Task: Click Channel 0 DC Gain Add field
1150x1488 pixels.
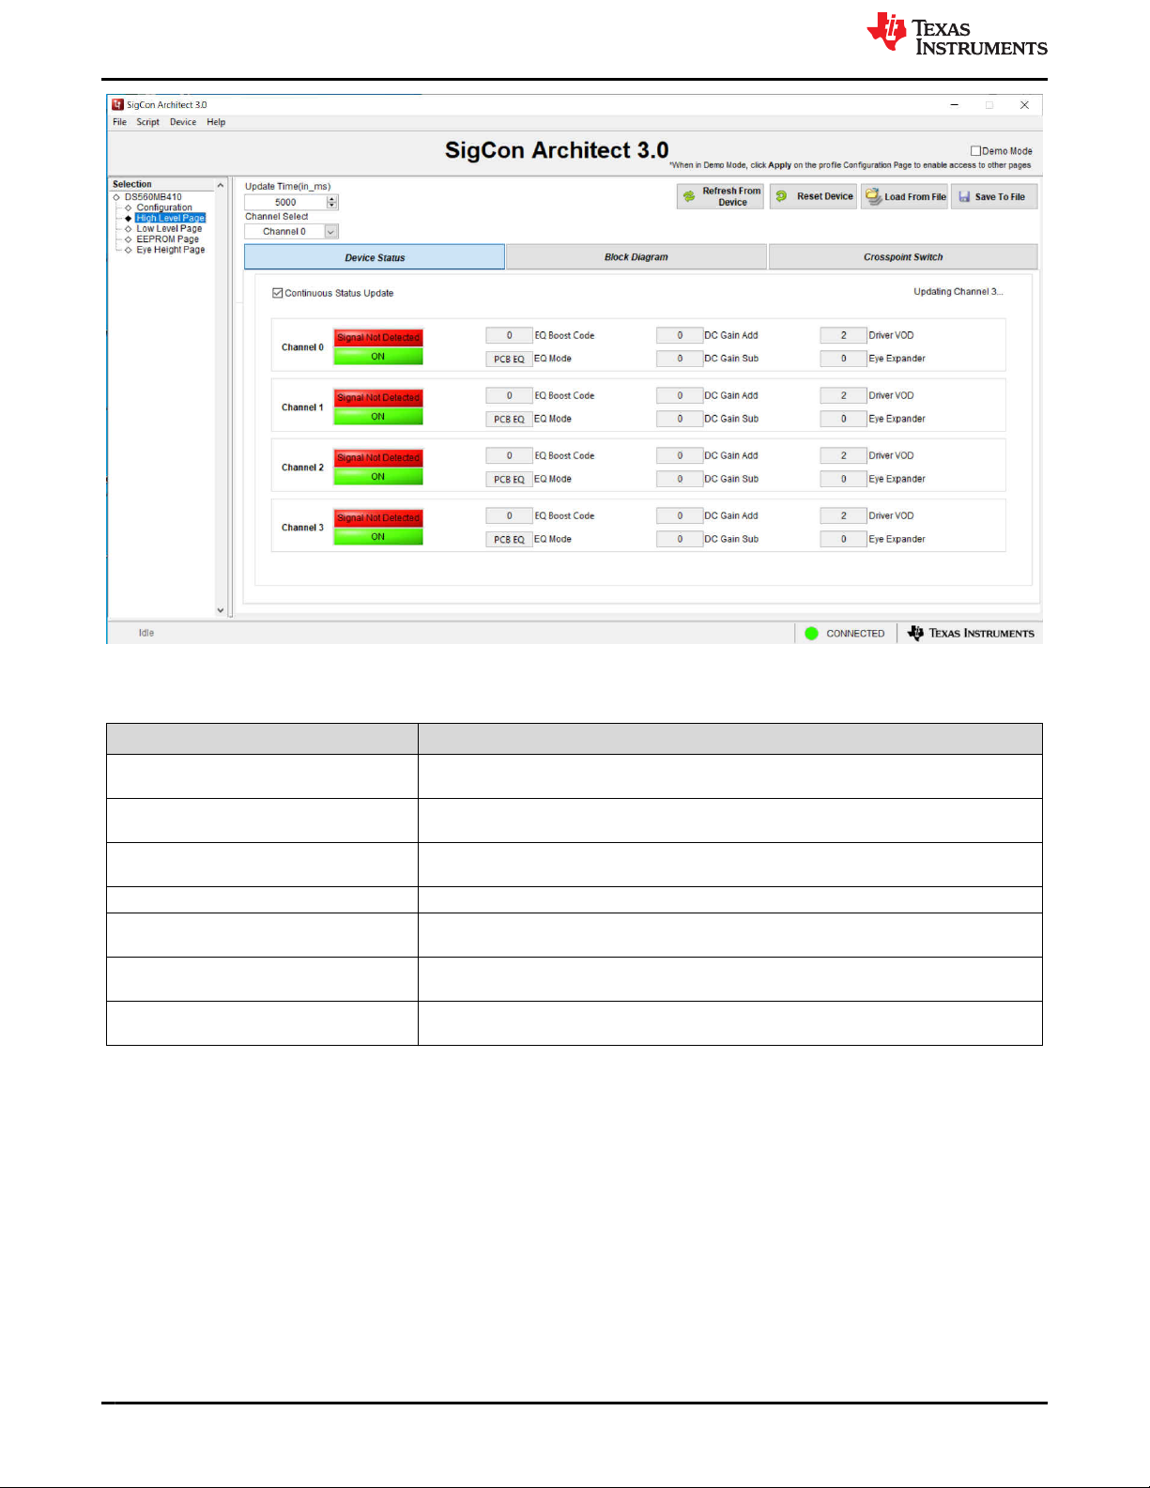Action: click(680, 335)
